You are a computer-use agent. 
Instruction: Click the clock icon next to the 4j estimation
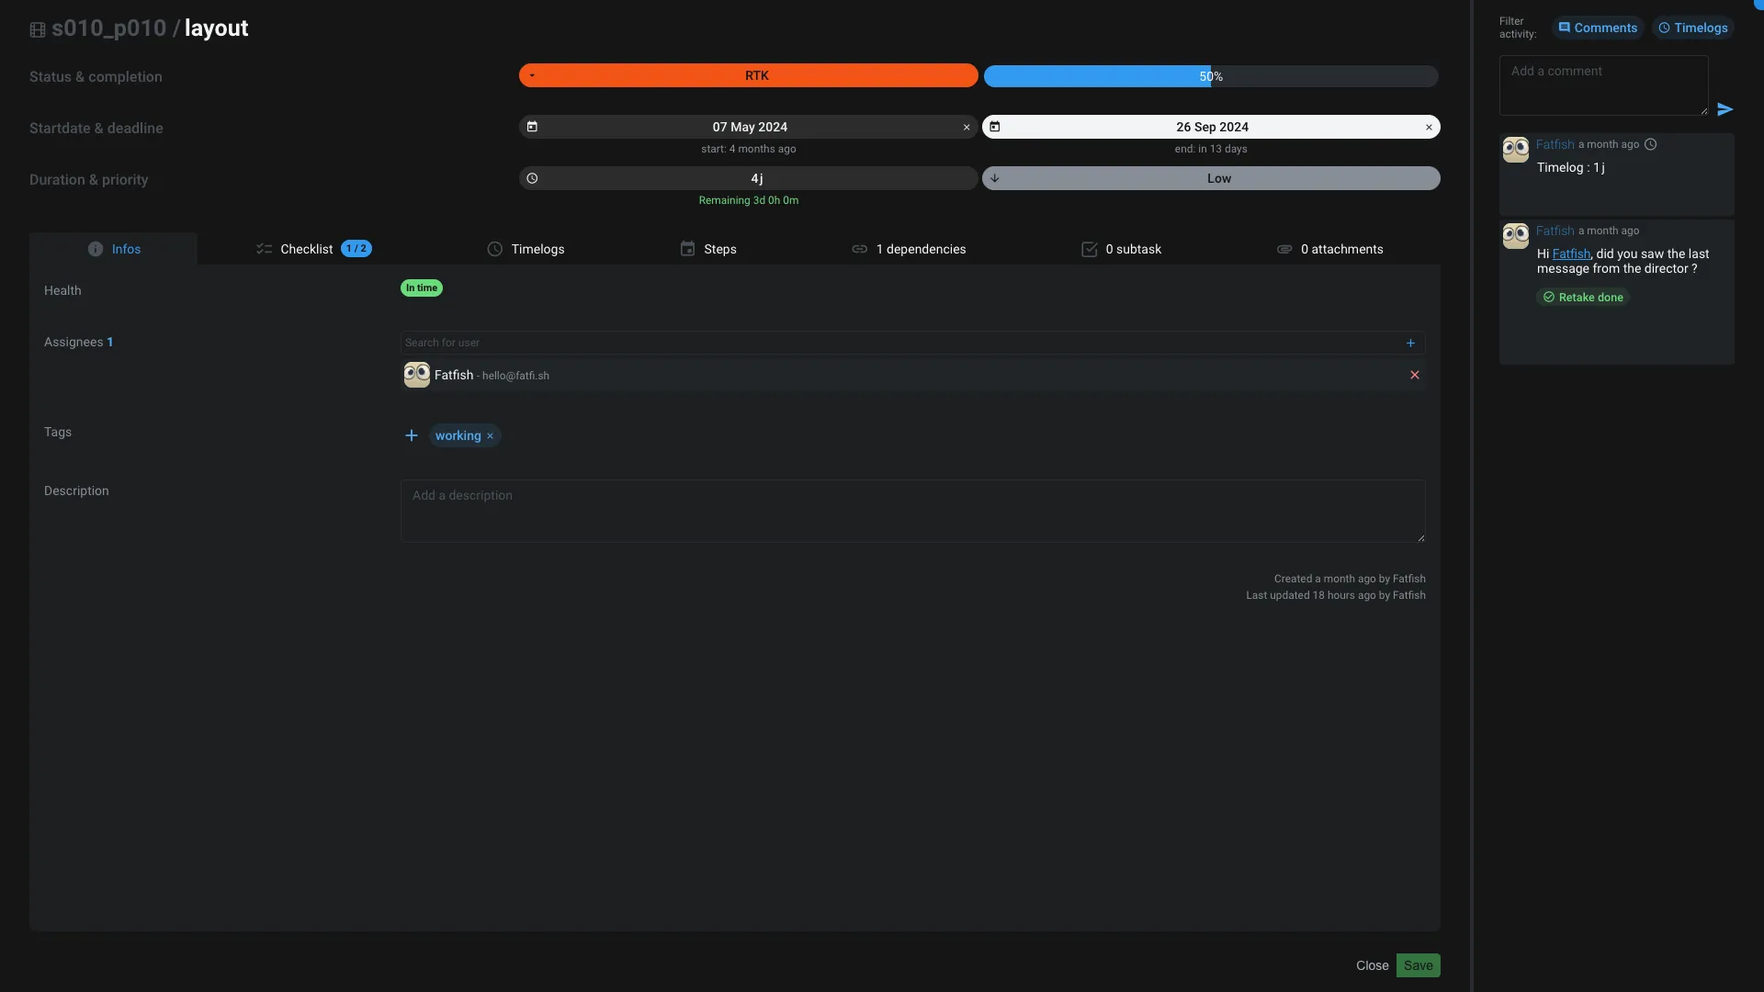click(533, 177)
